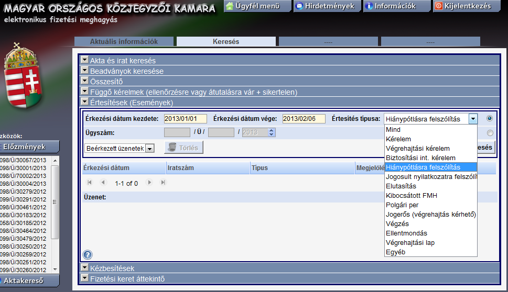Choose Jogosult nyilatkozatra felszólítás option
This screenshot has width=508, height=292.
click(430, 176)
